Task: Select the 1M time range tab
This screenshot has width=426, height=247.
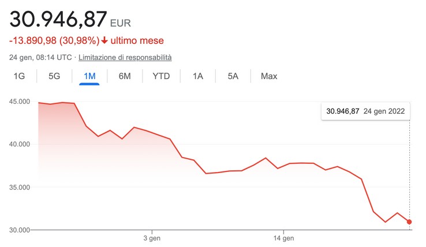Action: pyautogui.click(x=89, y=76)
